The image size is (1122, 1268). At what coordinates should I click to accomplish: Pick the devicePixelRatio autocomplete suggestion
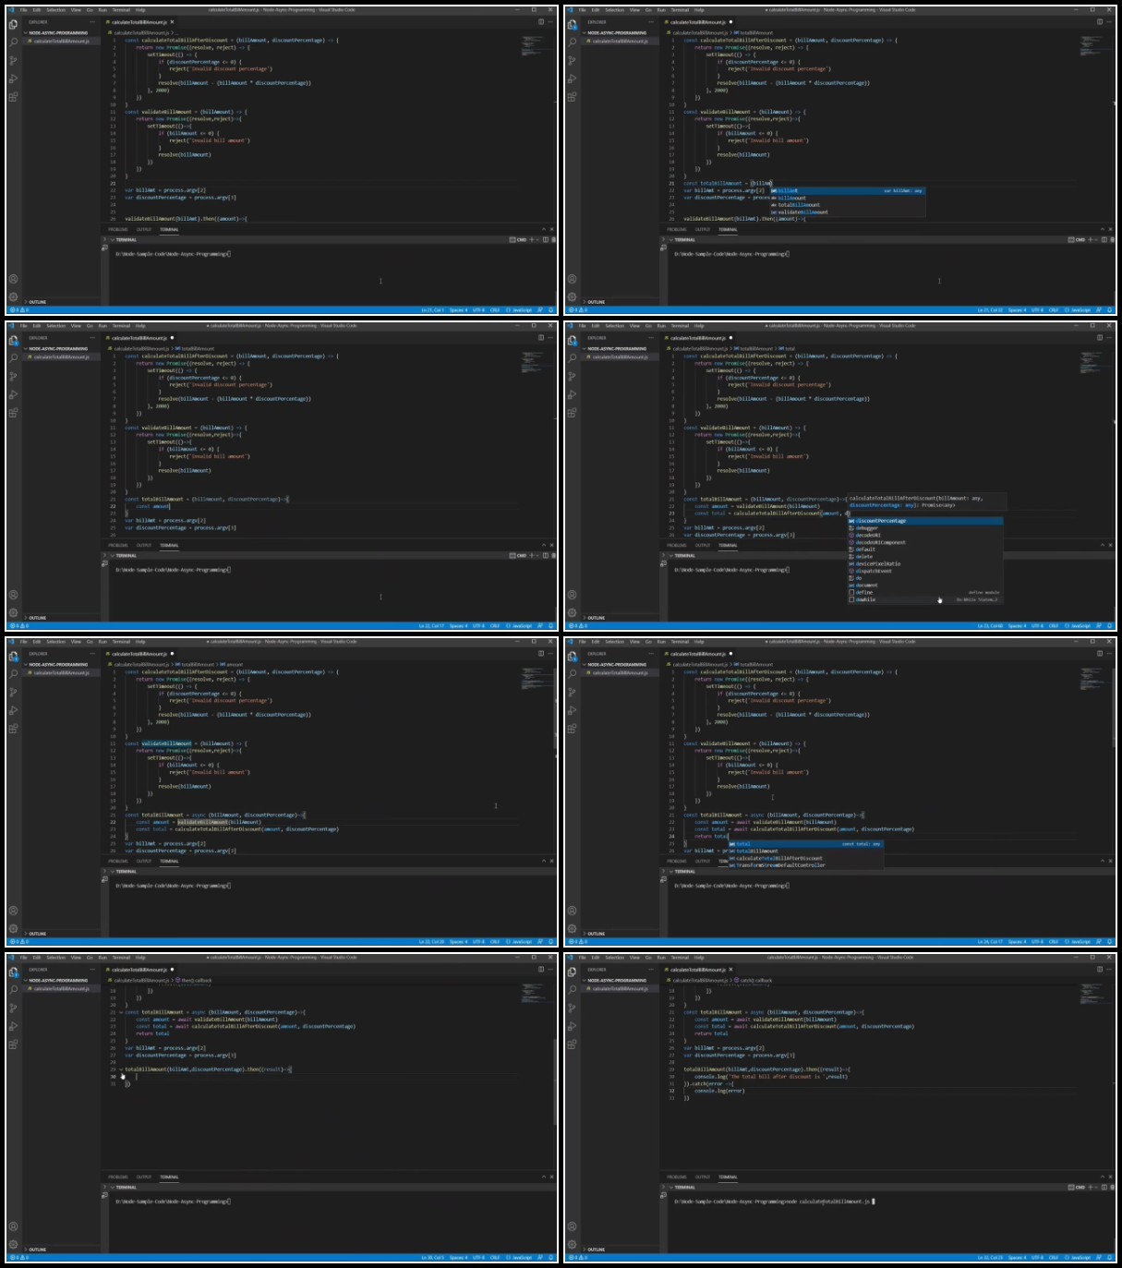[x=924, y=563]
